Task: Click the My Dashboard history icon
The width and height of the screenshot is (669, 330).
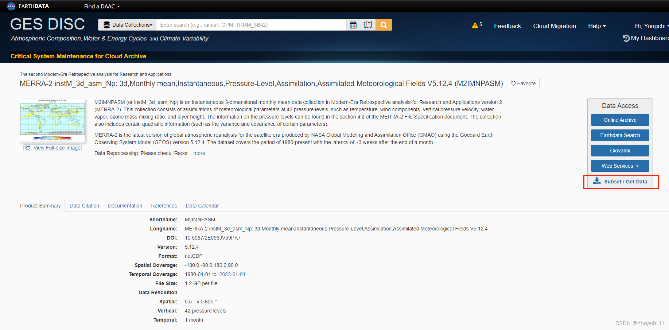Action: 626,38
